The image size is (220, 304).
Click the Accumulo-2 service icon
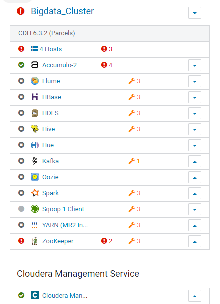[35, 65]
